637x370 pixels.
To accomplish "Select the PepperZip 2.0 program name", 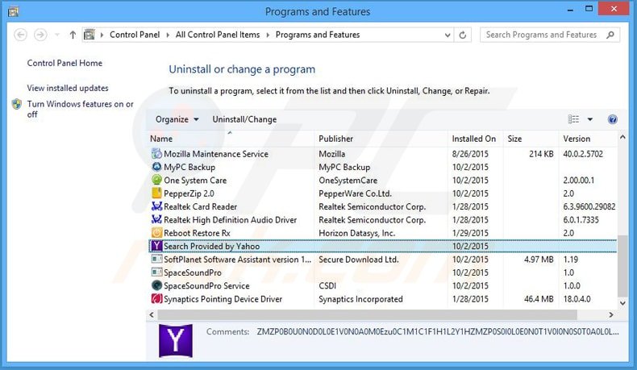I will pos(189,193).
